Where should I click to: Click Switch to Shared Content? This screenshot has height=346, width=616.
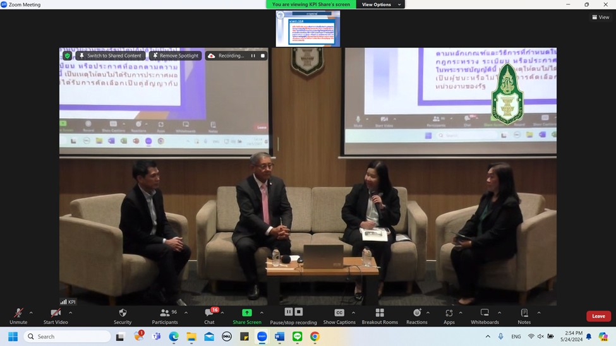pos(111,56)
